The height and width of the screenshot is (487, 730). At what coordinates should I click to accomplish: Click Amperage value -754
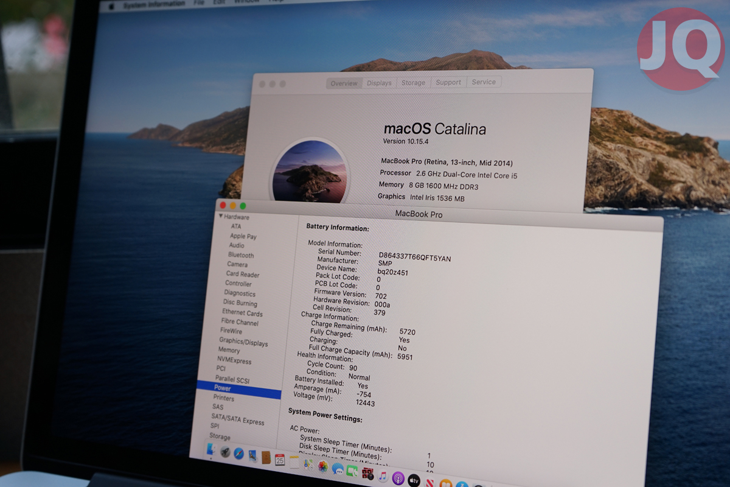coord(364,394)
